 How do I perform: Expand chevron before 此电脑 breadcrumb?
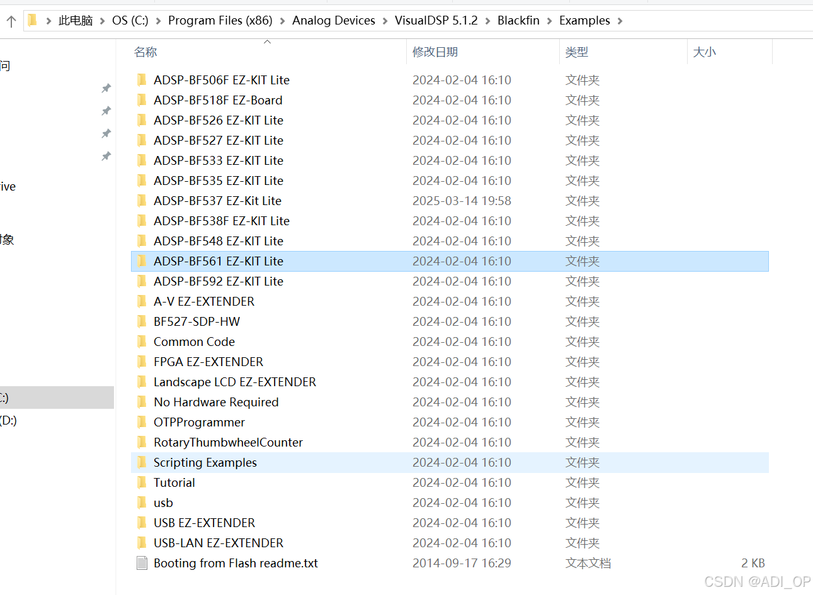48,21
